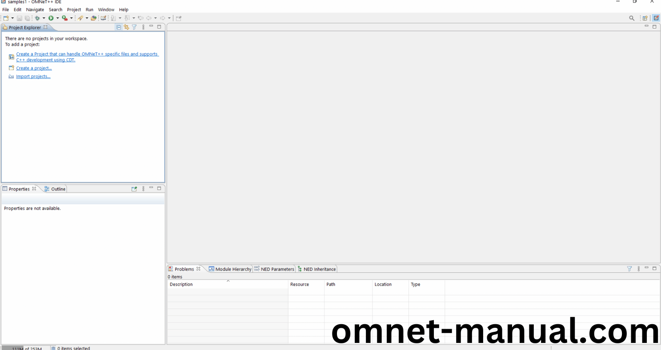The image size is (661, 350).
Task: Open the Debug configurations dropdown arrow
Action: 44,18
